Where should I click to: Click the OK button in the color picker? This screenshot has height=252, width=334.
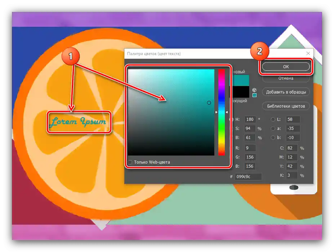point(286,67)
